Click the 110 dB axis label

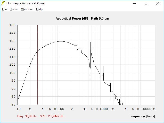pyautogui.click(x=12, y=57)
